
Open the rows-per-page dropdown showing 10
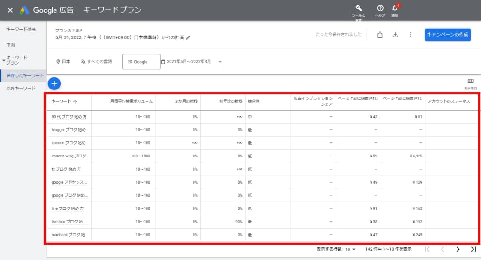click(350, 249)
